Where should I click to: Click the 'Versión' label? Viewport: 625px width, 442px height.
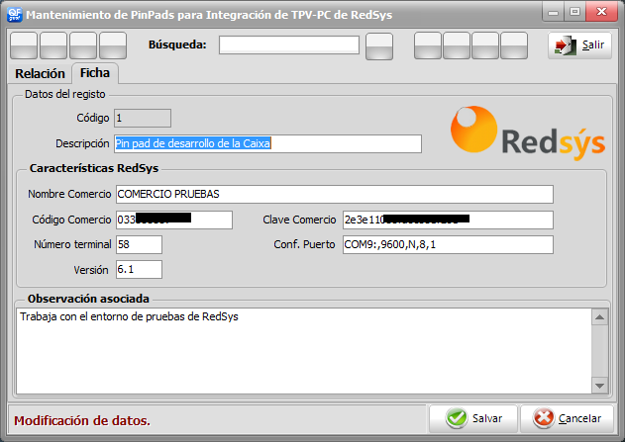pos(91,270)
